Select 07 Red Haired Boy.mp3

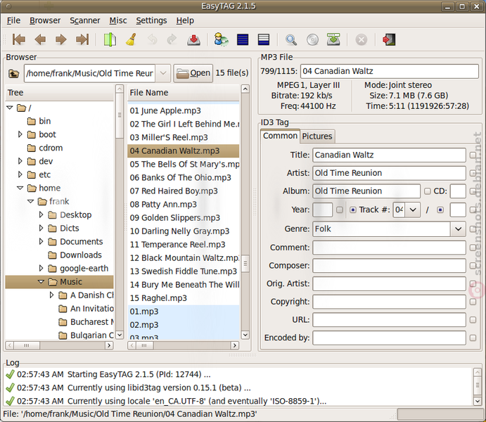tap(183, 191)
